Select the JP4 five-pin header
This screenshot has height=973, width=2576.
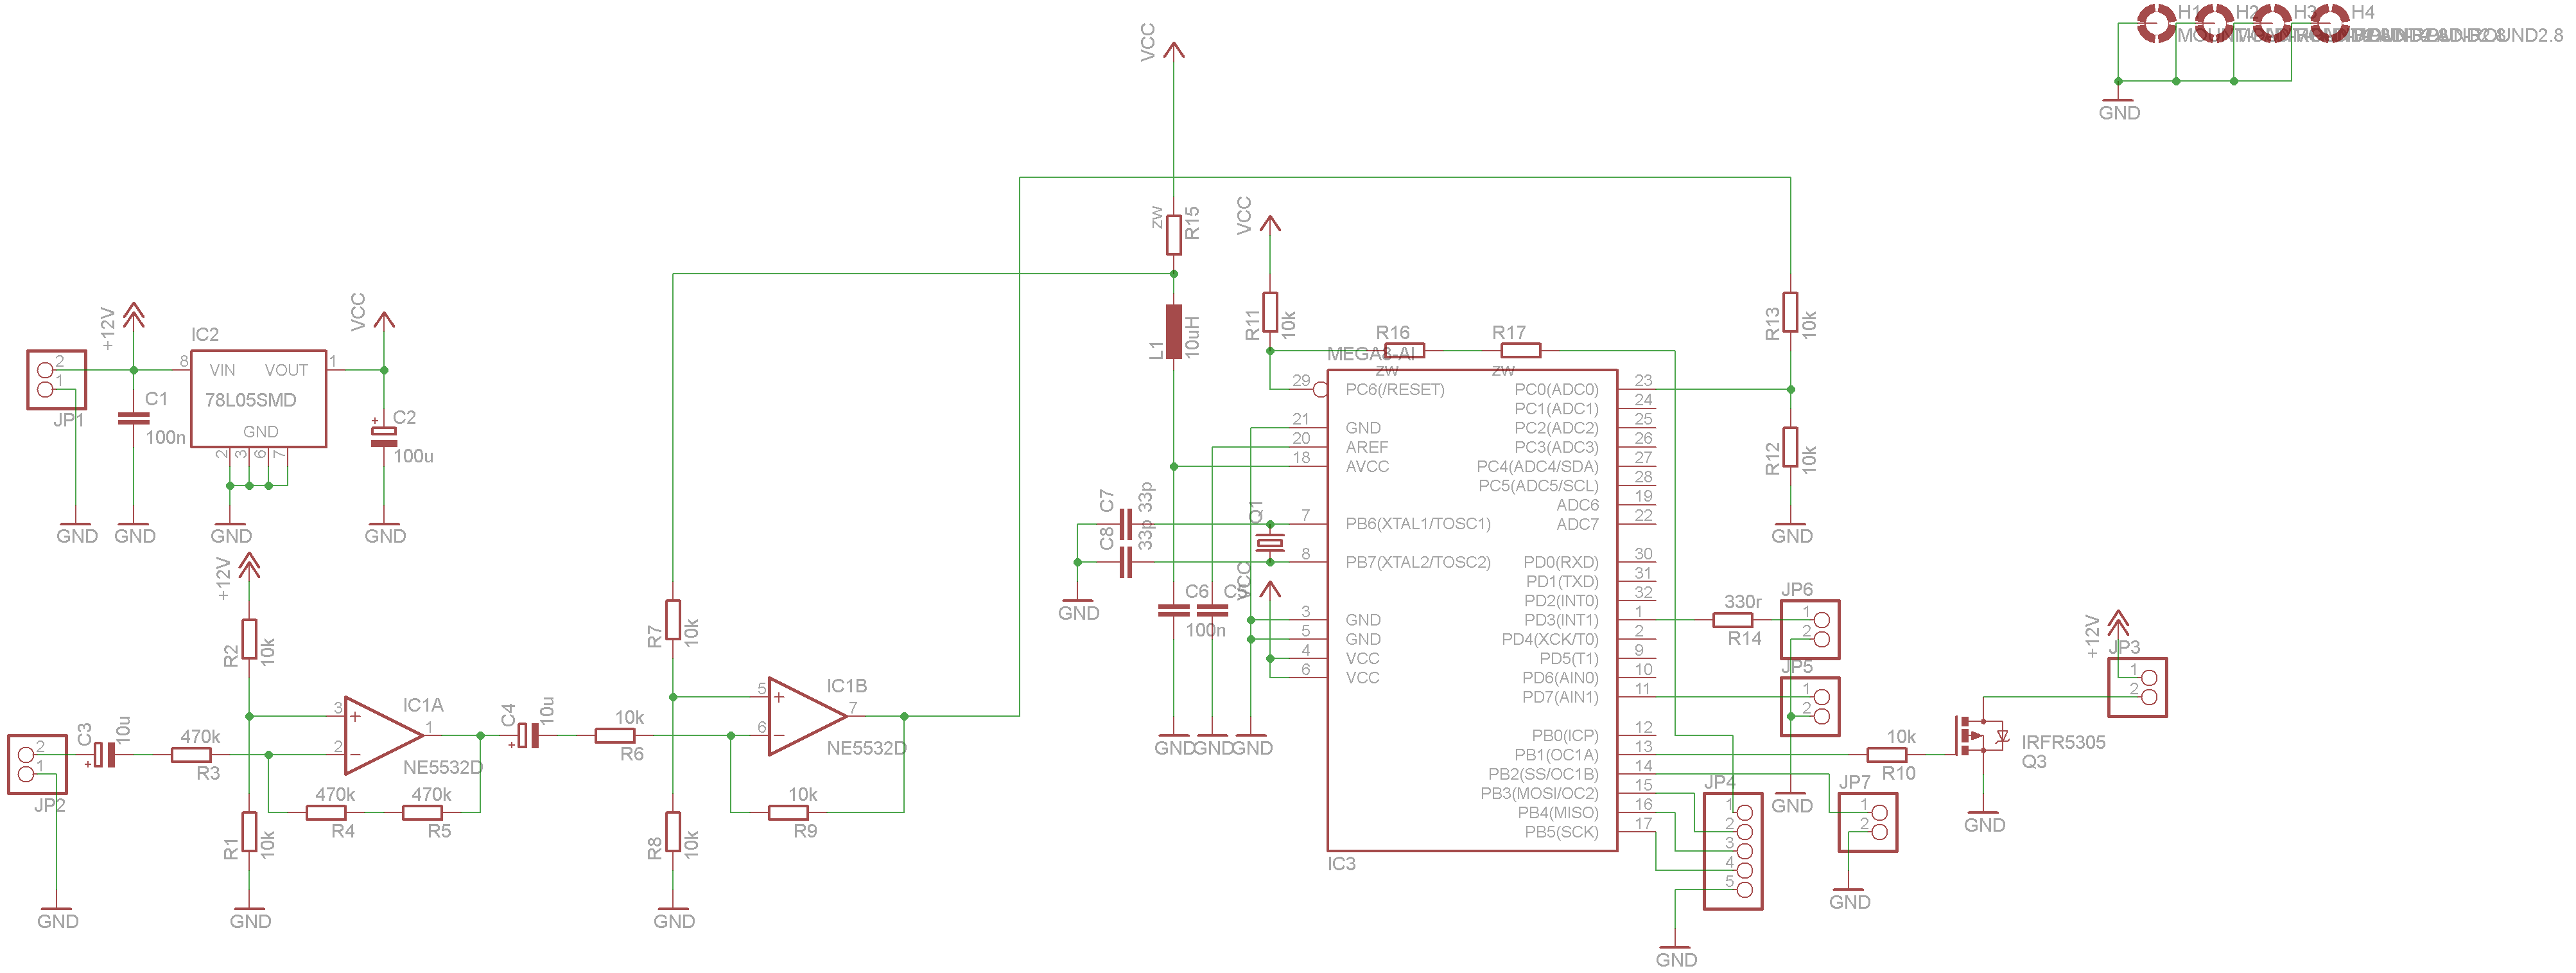[x=1732, y=851]
